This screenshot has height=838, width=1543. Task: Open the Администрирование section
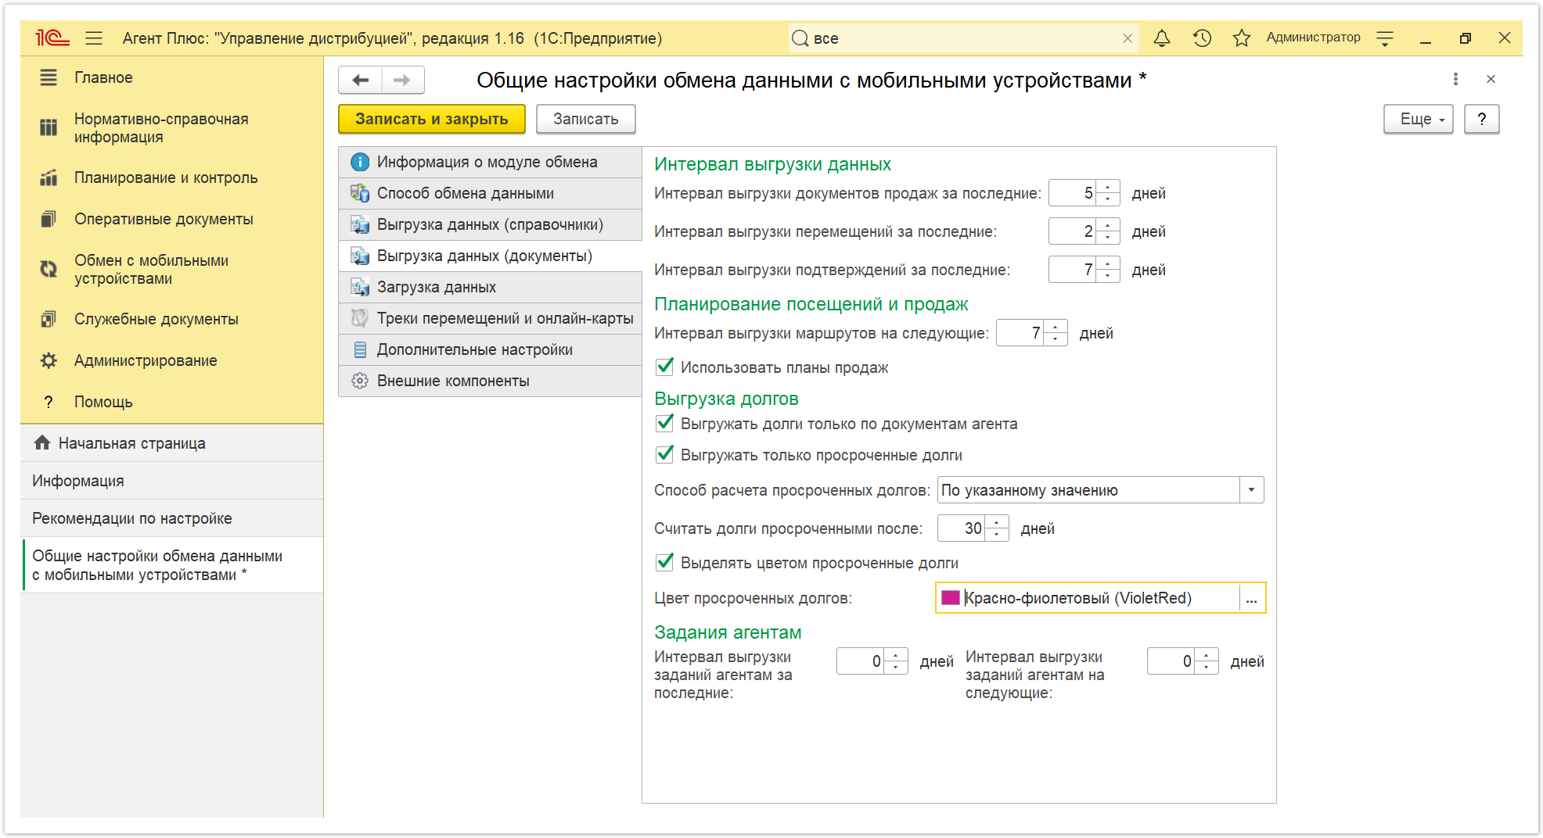point(172,360)
